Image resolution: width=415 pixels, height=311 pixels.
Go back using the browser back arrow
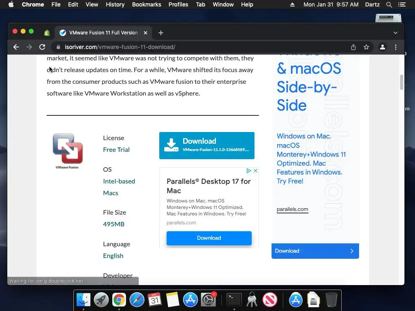[16, 47]
